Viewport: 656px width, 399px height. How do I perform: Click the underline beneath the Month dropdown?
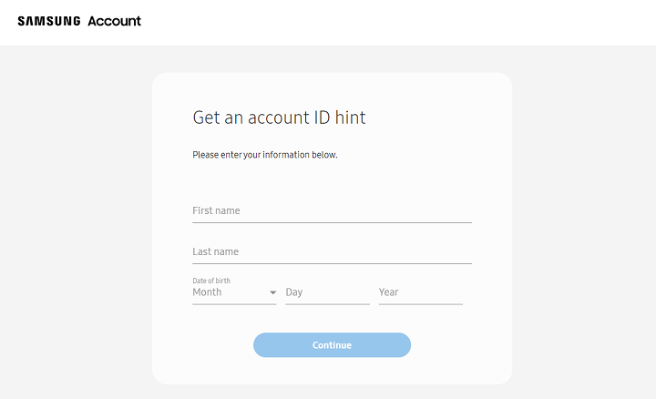tap(234, 304)
